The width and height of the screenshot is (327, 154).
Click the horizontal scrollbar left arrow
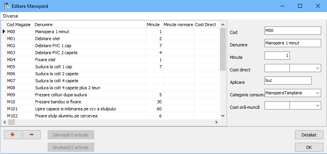point(5,122)
